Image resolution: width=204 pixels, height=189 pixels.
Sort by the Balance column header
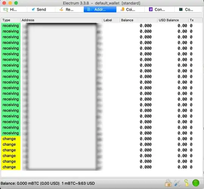[x=139, y=20]
